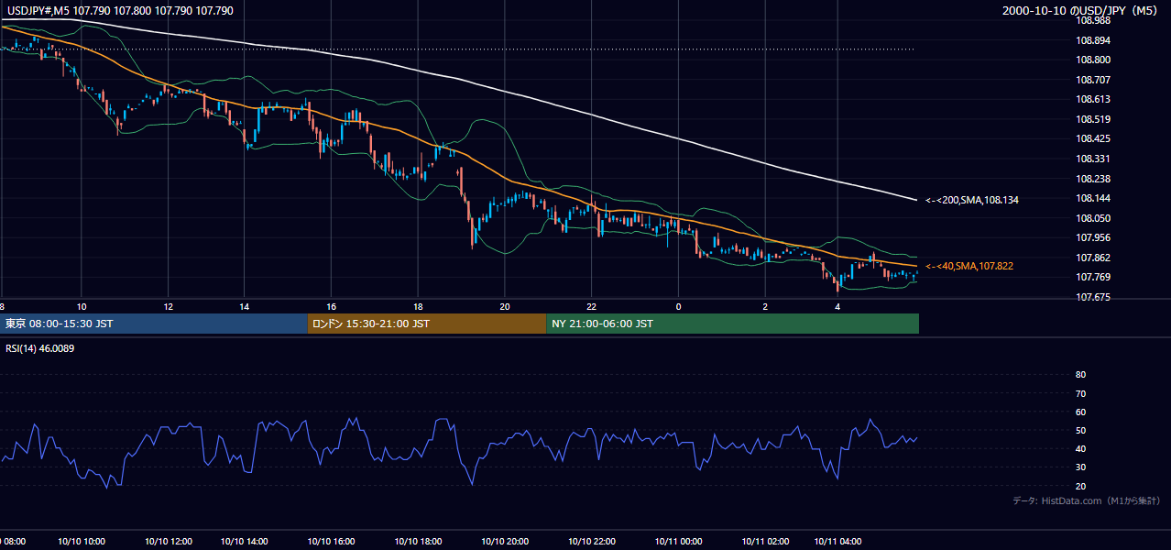Click the price axis value 108.144

(1094, 198)
